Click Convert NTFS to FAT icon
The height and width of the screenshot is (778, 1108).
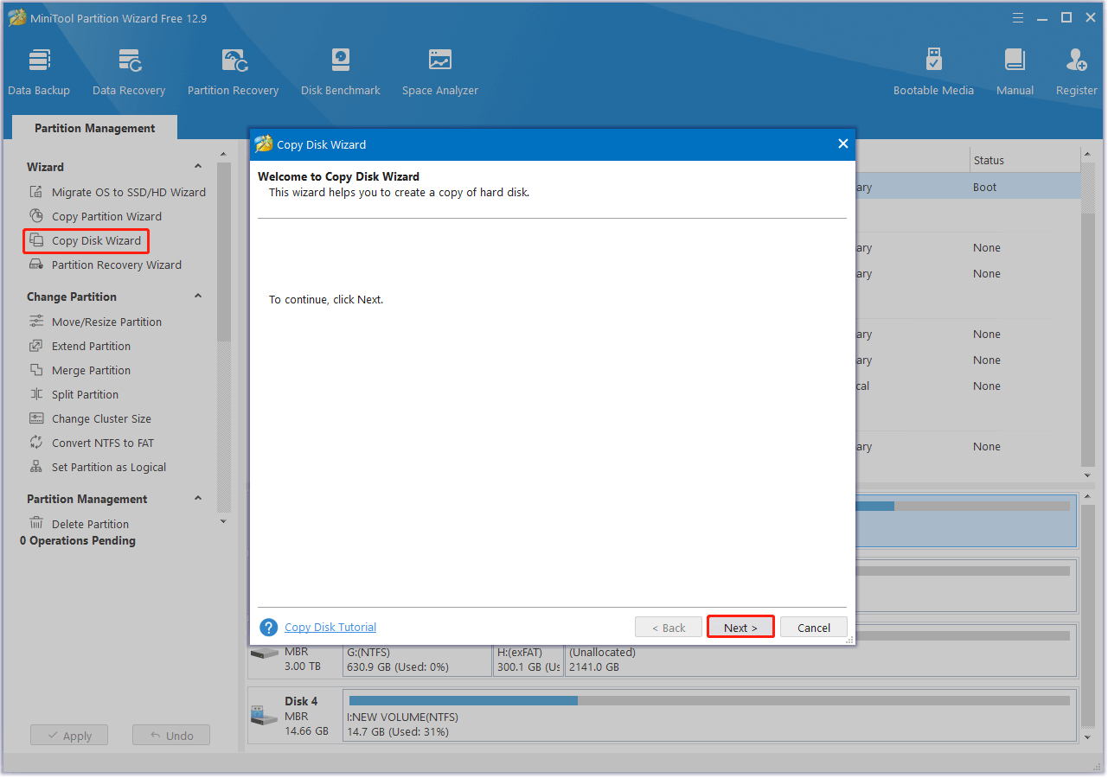click(x=36, y=443)
